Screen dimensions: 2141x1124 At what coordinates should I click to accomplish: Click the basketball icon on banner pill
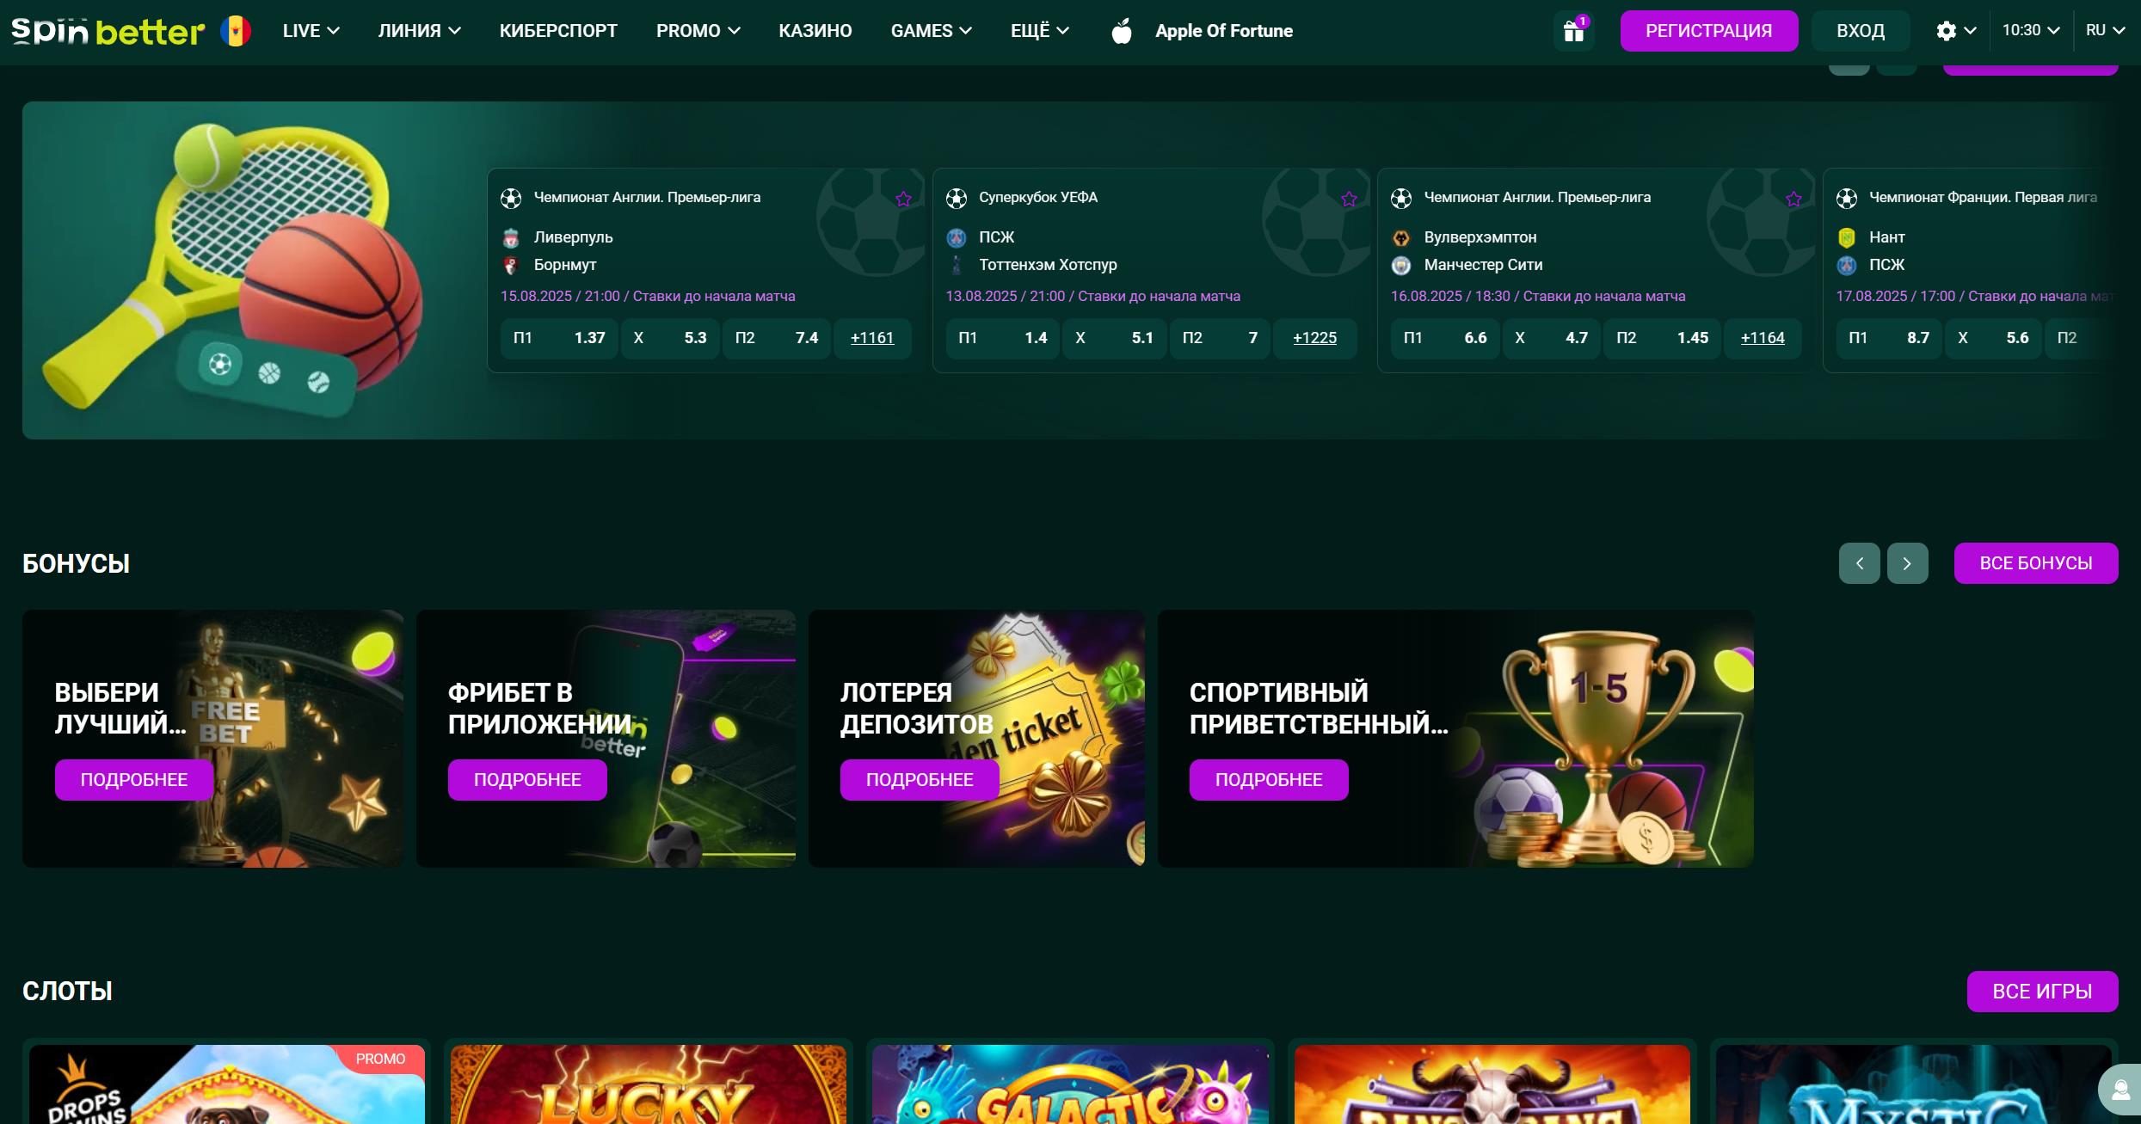pos(270,372)
